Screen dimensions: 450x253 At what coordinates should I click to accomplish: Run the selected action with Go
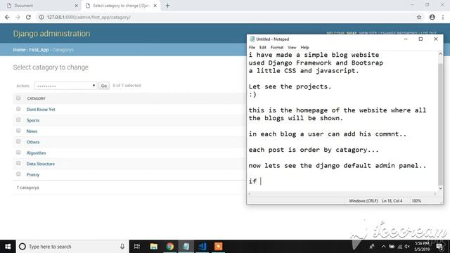pyautogui.click(x=104, y=86)
